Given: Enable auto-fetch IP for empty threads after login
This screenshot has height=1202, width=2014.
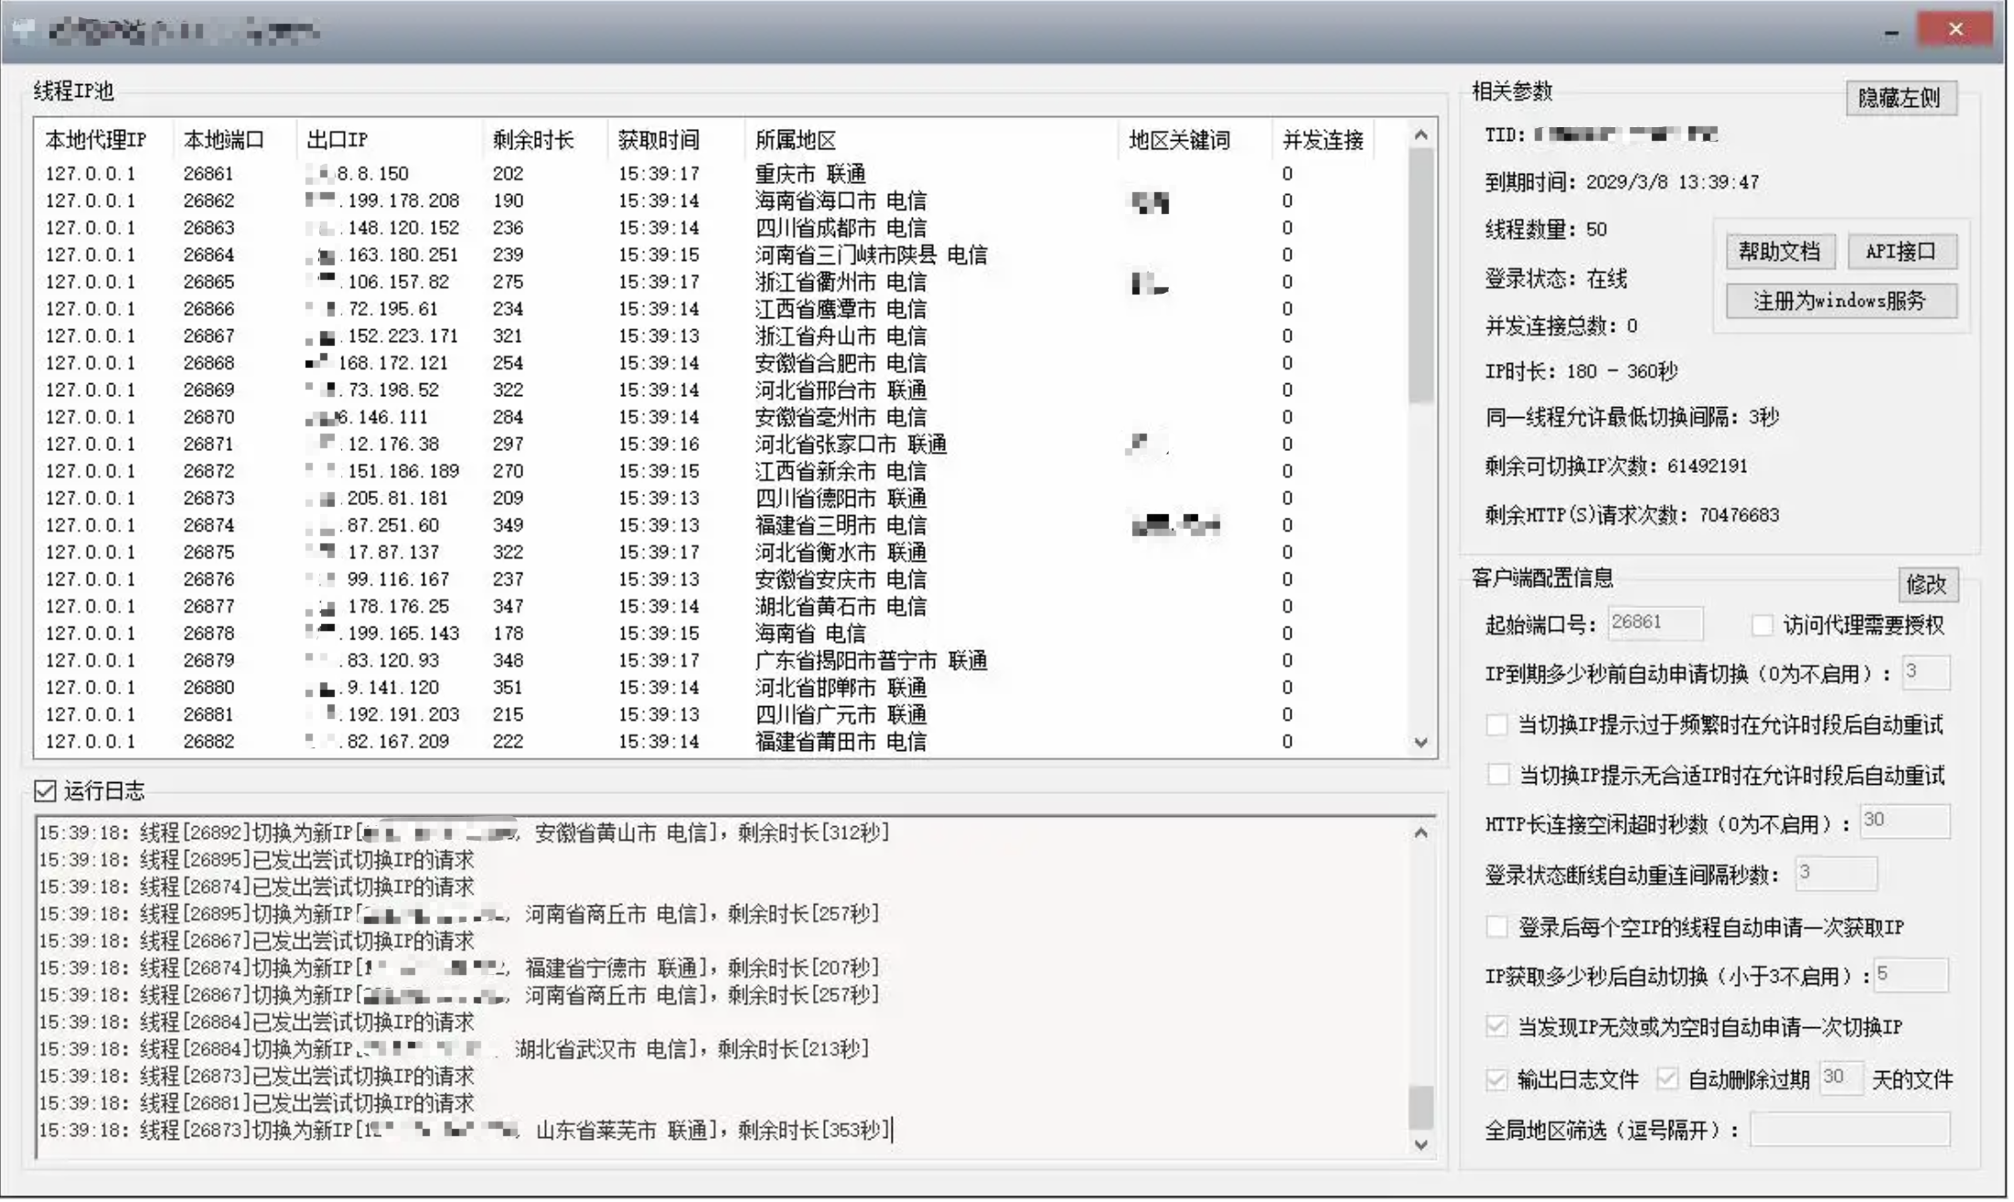Looking at the screenshot, I should tap(1497, 928).
